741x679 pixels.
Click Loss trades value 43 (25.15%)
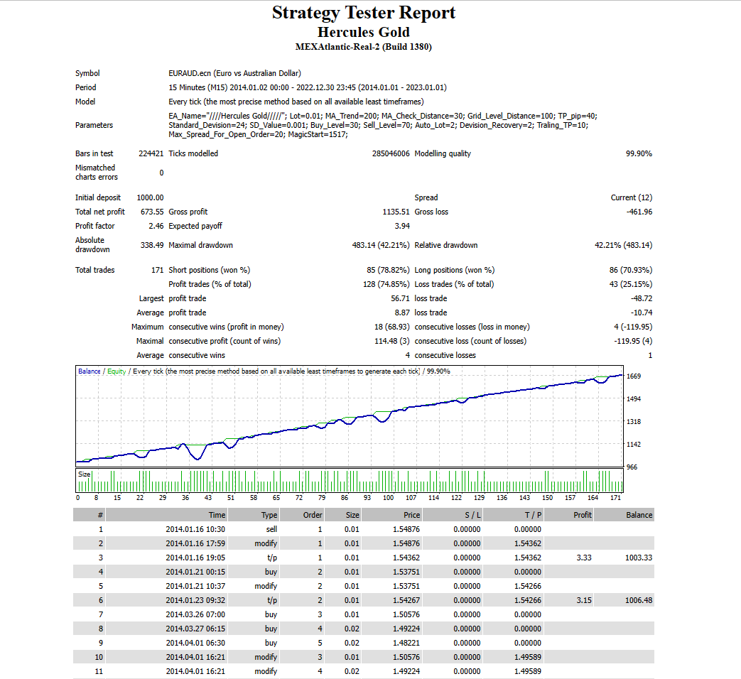tap(631, 284)
